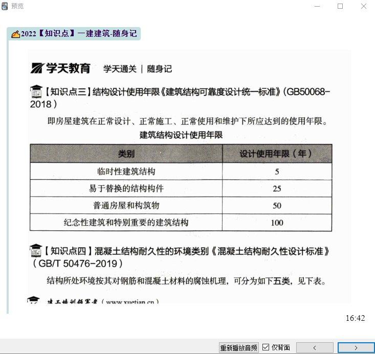Click the 预览 window title
375x354 pixels.
pyautogui.click(x=17, y=6)
